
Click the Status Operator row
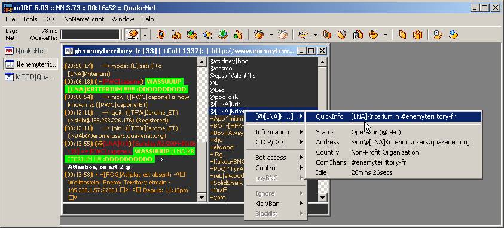[393, 132]
